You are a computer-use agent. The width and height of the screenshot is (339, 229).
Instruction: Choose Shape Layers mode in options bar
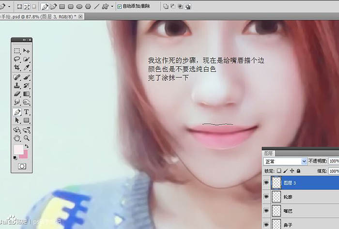[19, 7]
